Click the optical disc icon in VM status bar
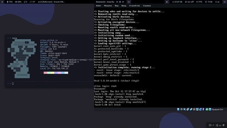Screen dimensions: 227x128 (182, 110)
